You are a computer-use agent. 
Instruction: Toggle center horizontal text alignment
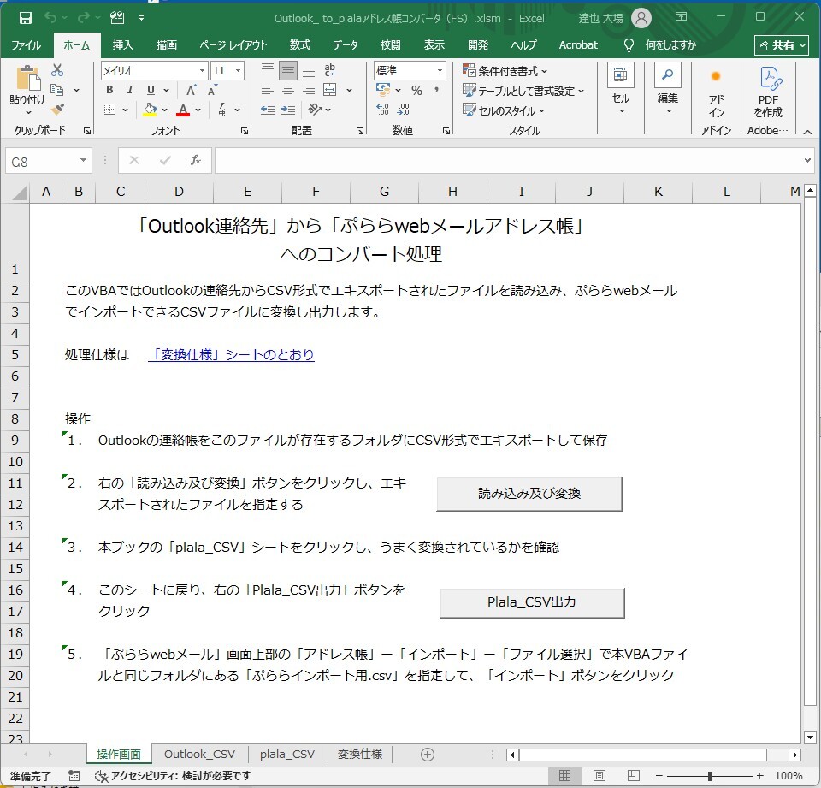tap(288, 90)
